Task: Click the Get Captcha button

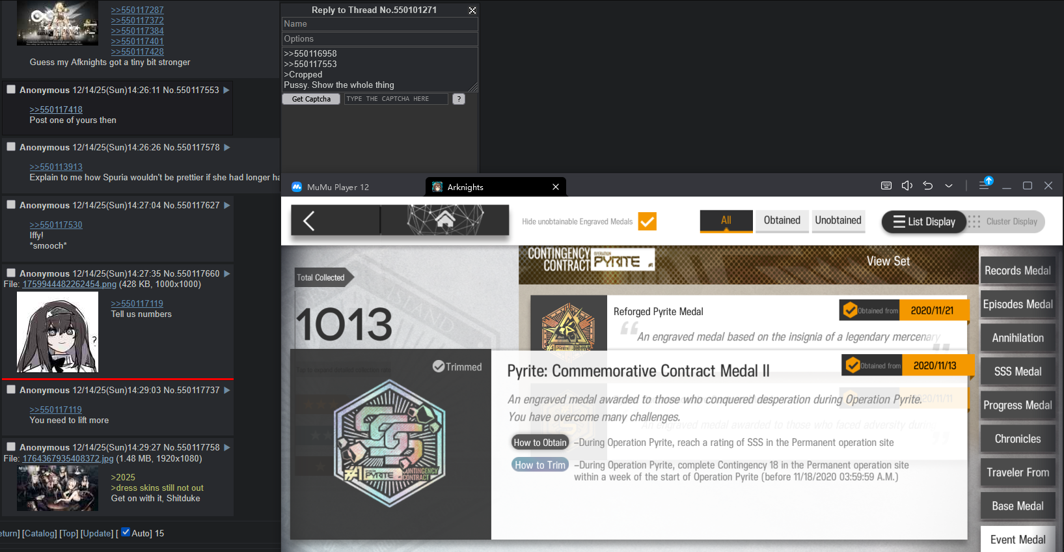Action: (x=311, y=99)
